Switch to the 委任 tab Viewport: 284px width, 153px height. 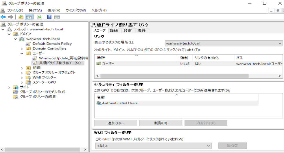click(142, 31)
